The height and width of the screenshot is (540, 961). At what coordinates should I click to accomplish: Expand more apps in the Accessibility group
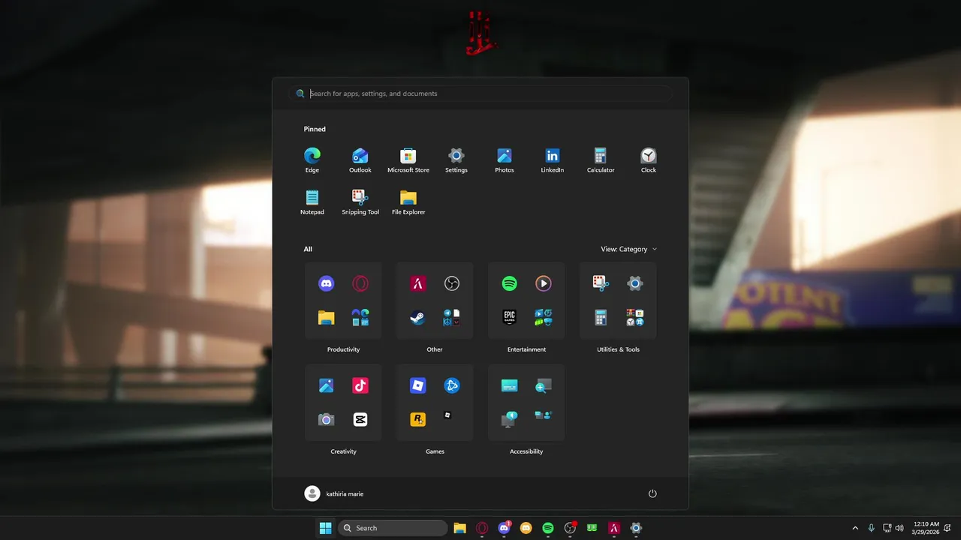click(544, 415)
